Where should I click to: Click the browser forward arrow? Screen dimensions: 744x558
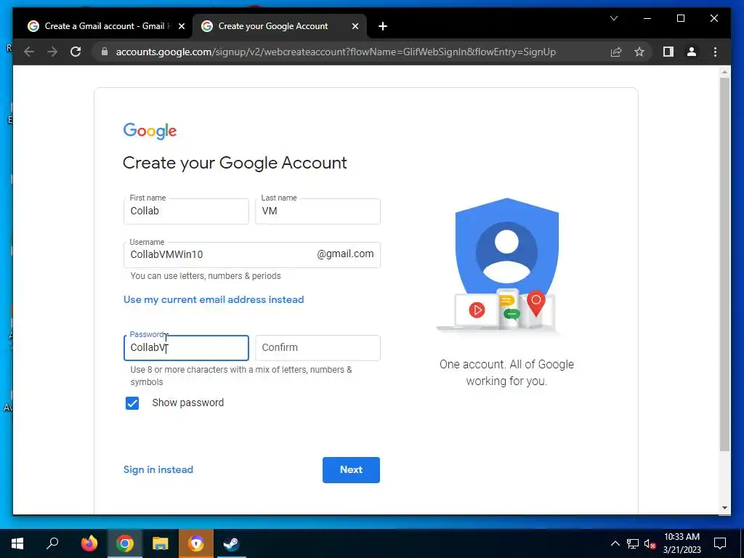click(52, 52)
